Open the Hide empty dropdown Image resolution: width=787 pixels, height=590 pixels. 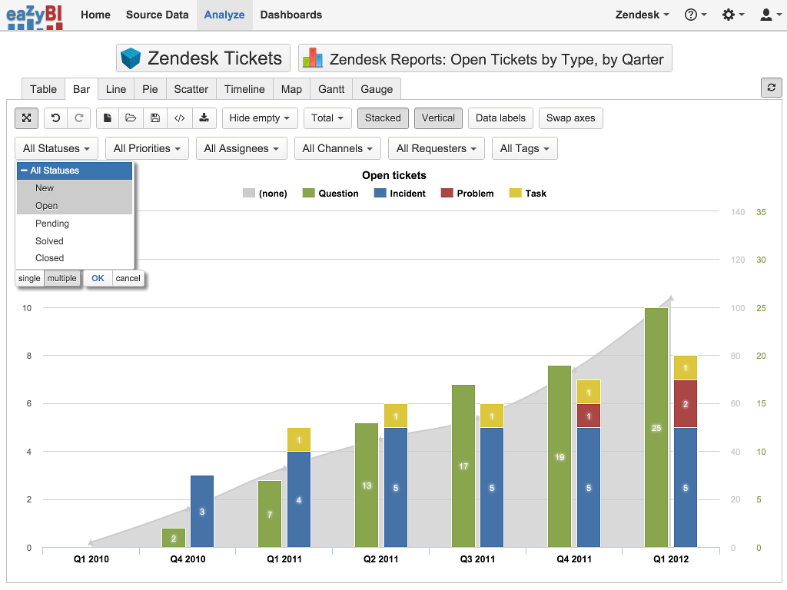[259, 118]
